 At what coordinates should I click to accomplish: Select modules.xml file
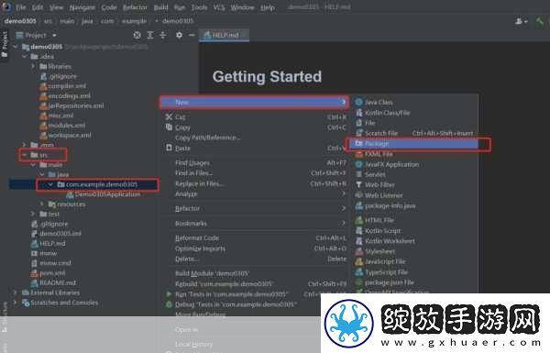(62, 126)
